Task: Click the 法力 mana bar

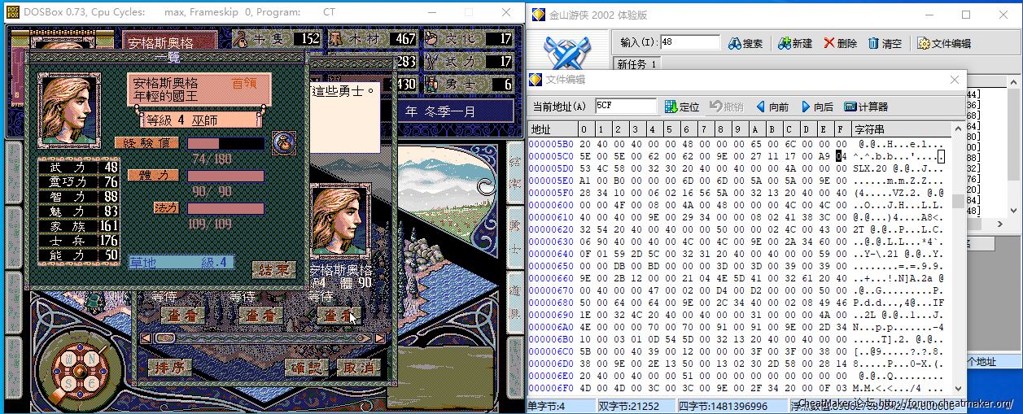Action: point(225,208)
